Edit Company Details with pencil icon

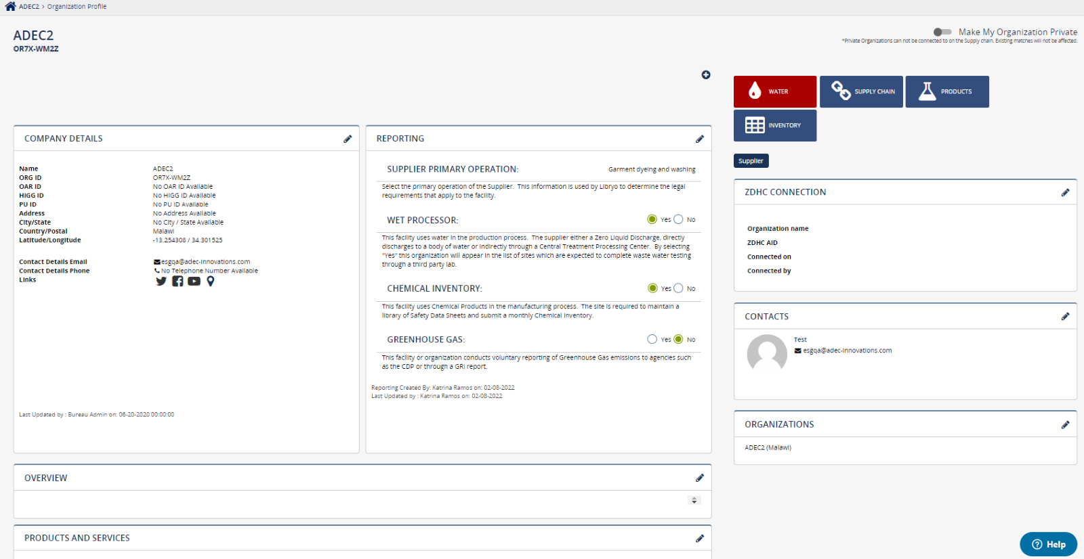[x=348, y=139]
